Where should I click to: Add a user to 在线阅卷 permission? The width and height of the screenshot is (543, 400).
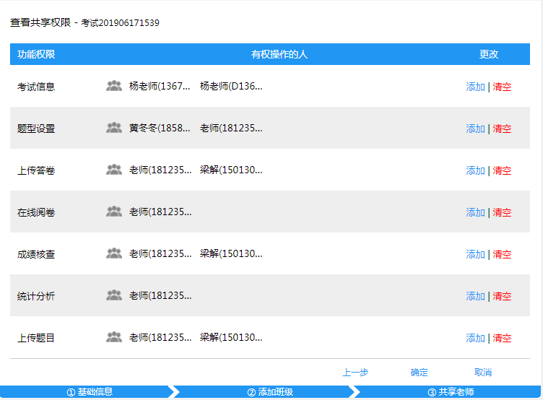click(x=475, y=212)
